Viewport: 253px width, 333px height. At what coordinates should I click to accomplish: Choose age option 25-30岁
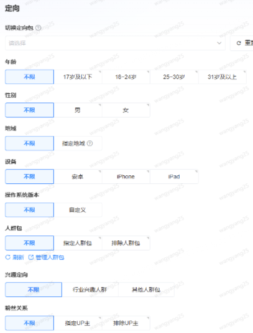[x=174, y=76]
